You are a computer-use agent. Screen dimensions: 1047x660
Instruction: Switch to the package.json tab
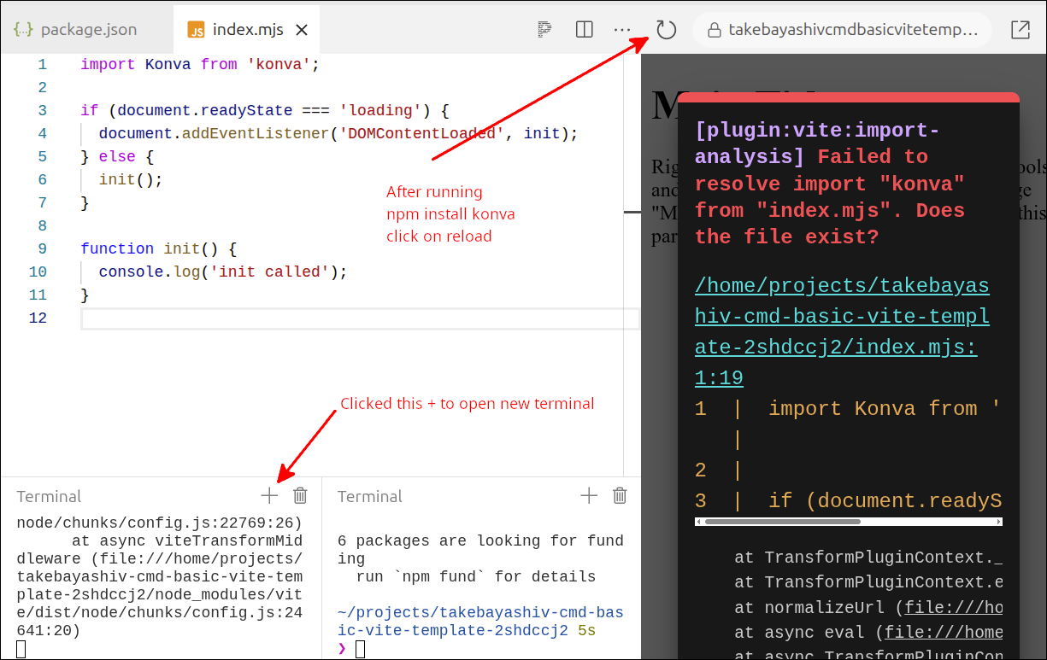point(76,30)
